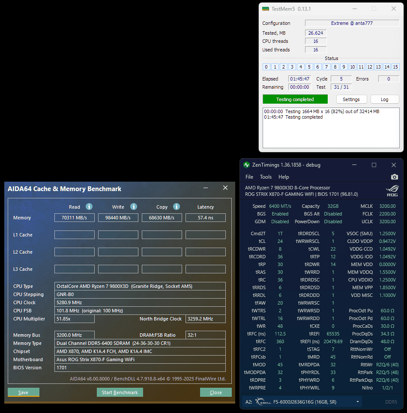This screenshot has height=413, width=407.
Task: Click the MEM VDDQ value 1.5500V
Action: pos(387,272)
